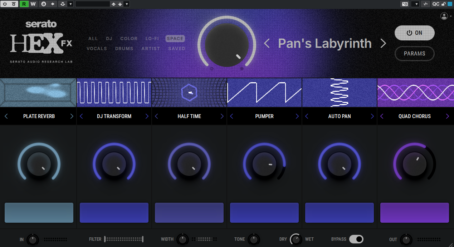
Task: Switch DJ Transform to the previous effect
Action: pyautogui.click(x=81, y=116)
